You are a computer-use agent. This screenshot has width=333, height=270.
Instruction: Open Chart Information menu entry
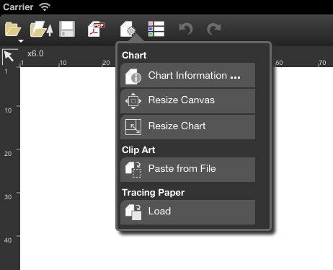188,76
